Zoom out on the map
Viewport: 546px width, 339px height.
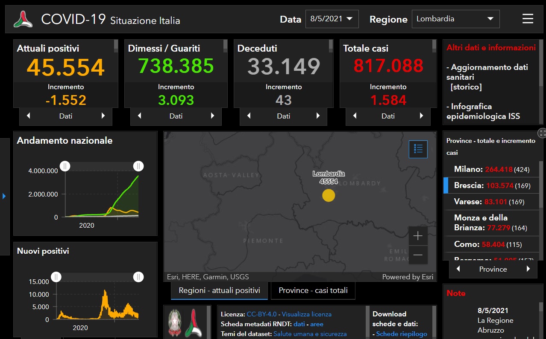[x=418, y=255]
